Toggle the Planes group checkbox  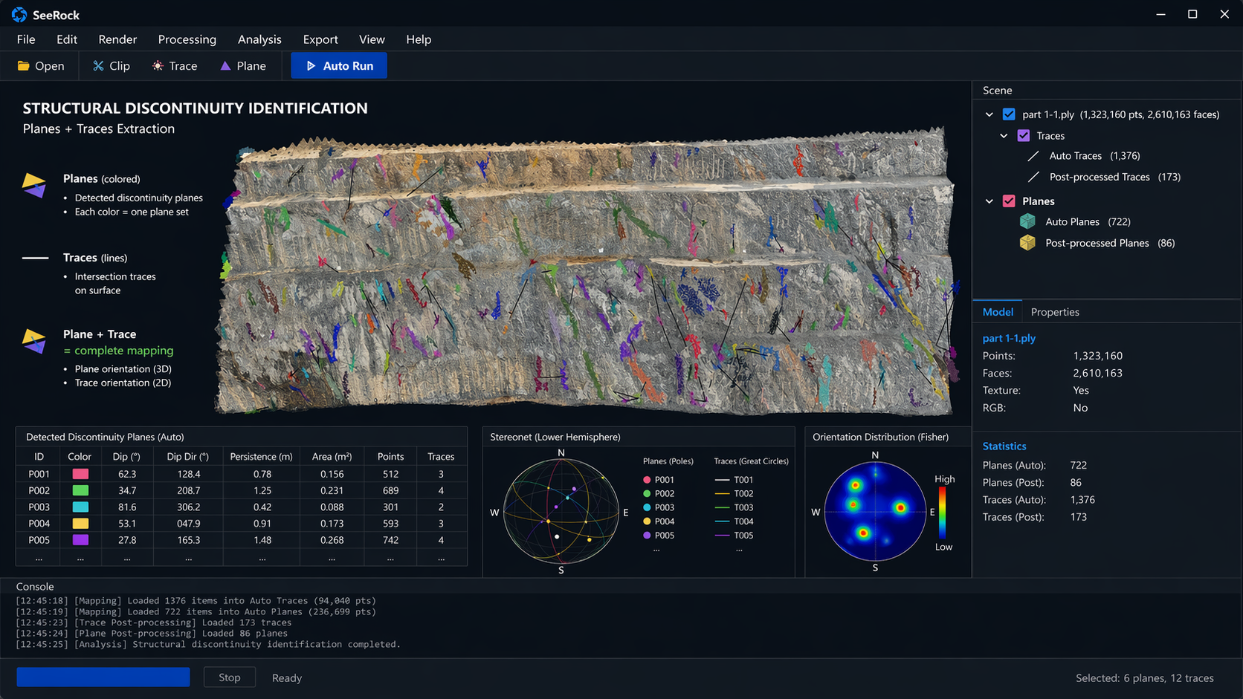click(1009, 201)
